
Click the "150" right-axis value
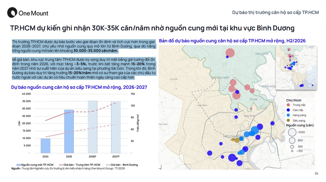tap(133, 94)
